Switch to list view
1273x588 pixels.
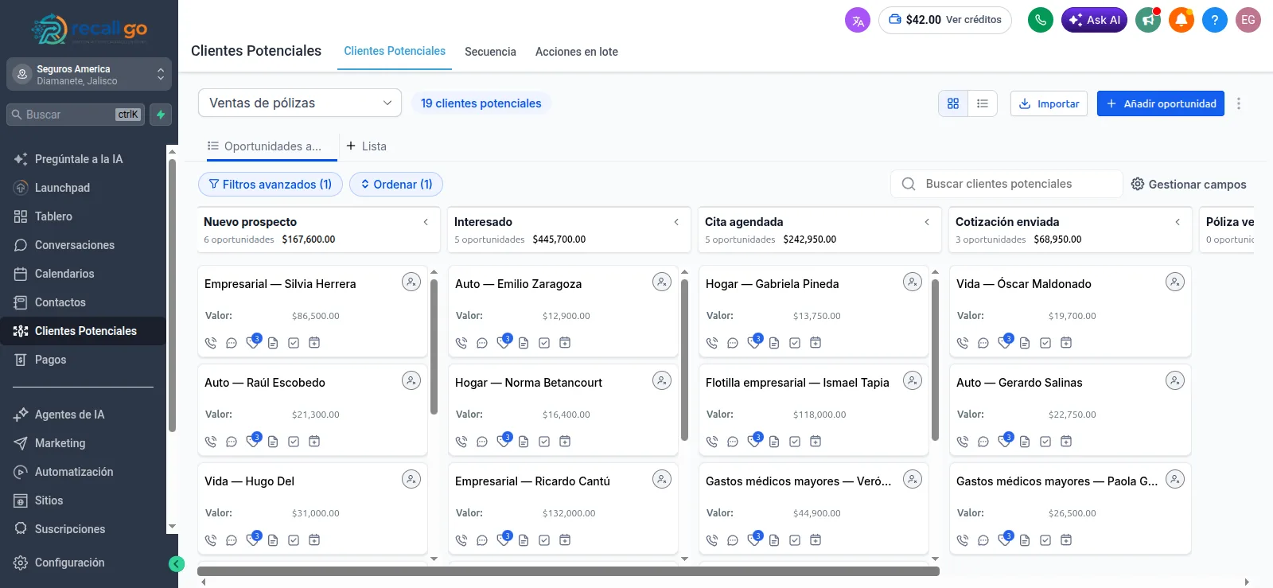click(983, 103)
